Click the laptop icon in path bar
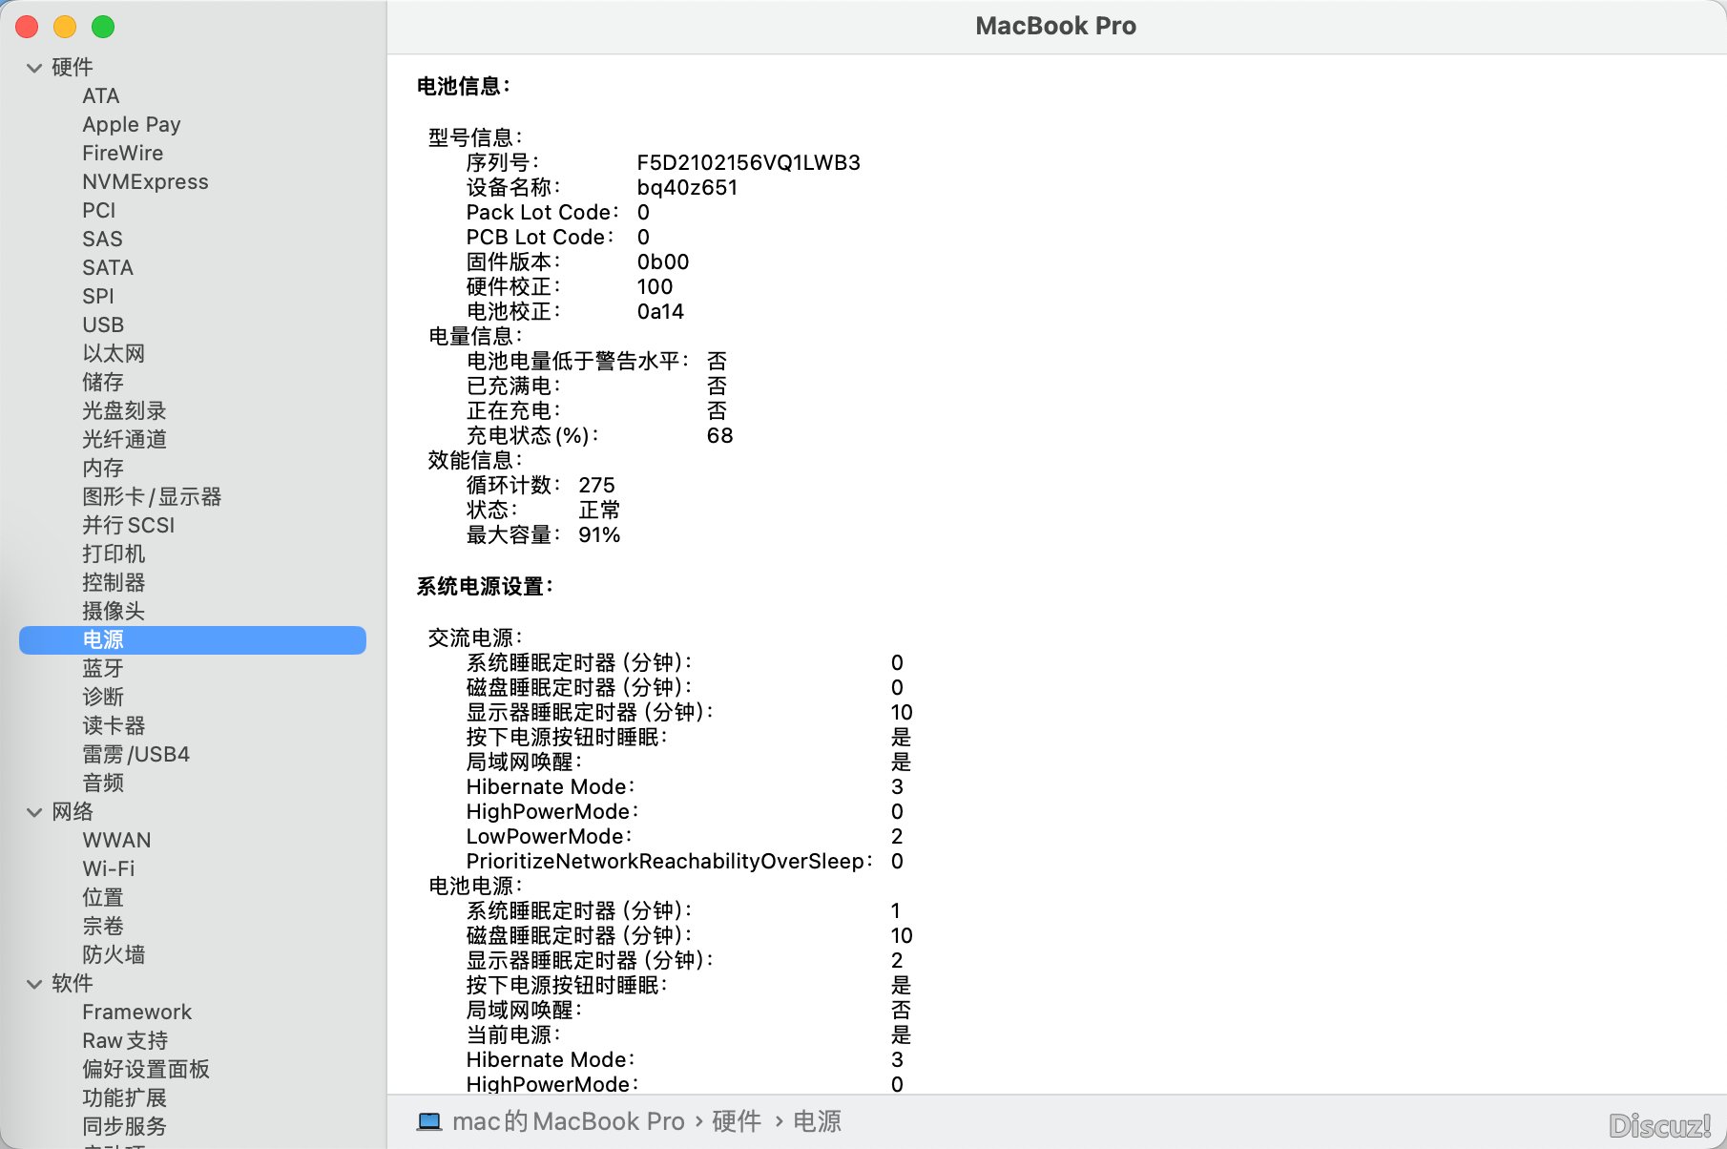 pos(429,1122)
